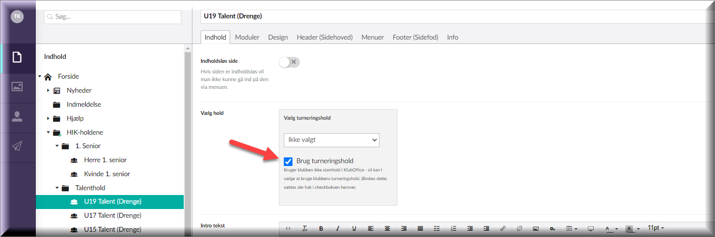Clear formatting in the editor toolbar
Image resolution: width=715 pixels, height=237 pixels.
[305, 228]
